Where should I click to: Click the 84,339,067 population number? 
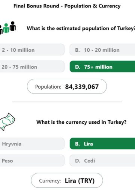pos(82,87)
